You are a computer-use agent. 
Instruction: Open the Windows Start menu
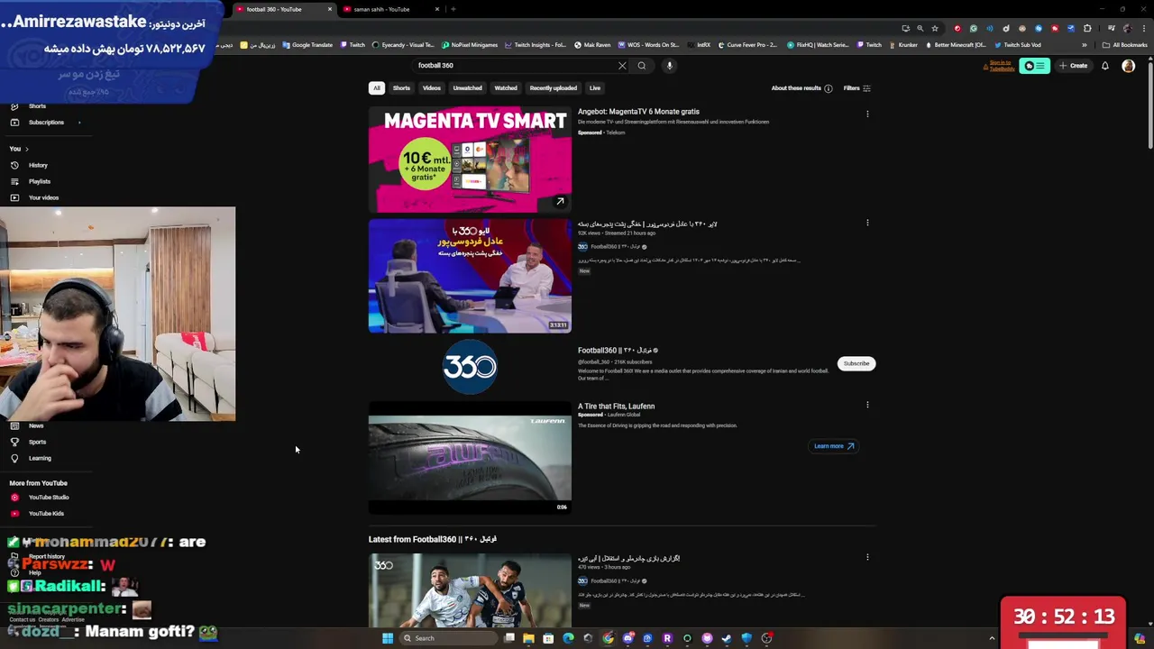[388, 638]
